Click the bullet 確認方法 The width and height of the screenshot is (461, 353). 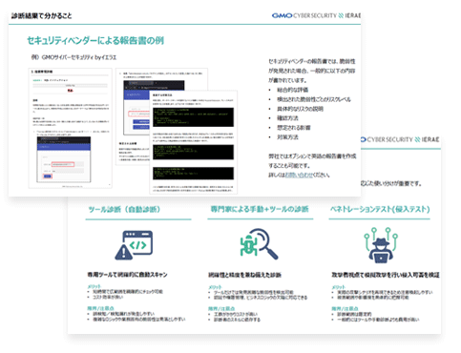point(287,118)
